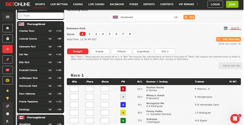Tick Win box for Mikey's Jewel
The image size is (244, 125).
(74, 97)
